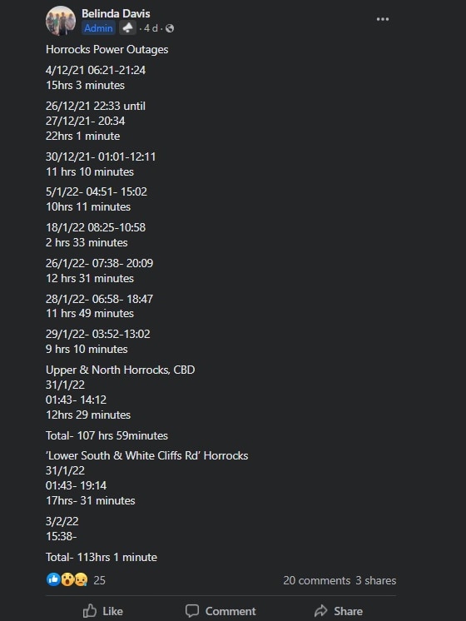Open the 4 d post timestamp
466x621 pixels.
pyautogui.click(x=151, y=28)
